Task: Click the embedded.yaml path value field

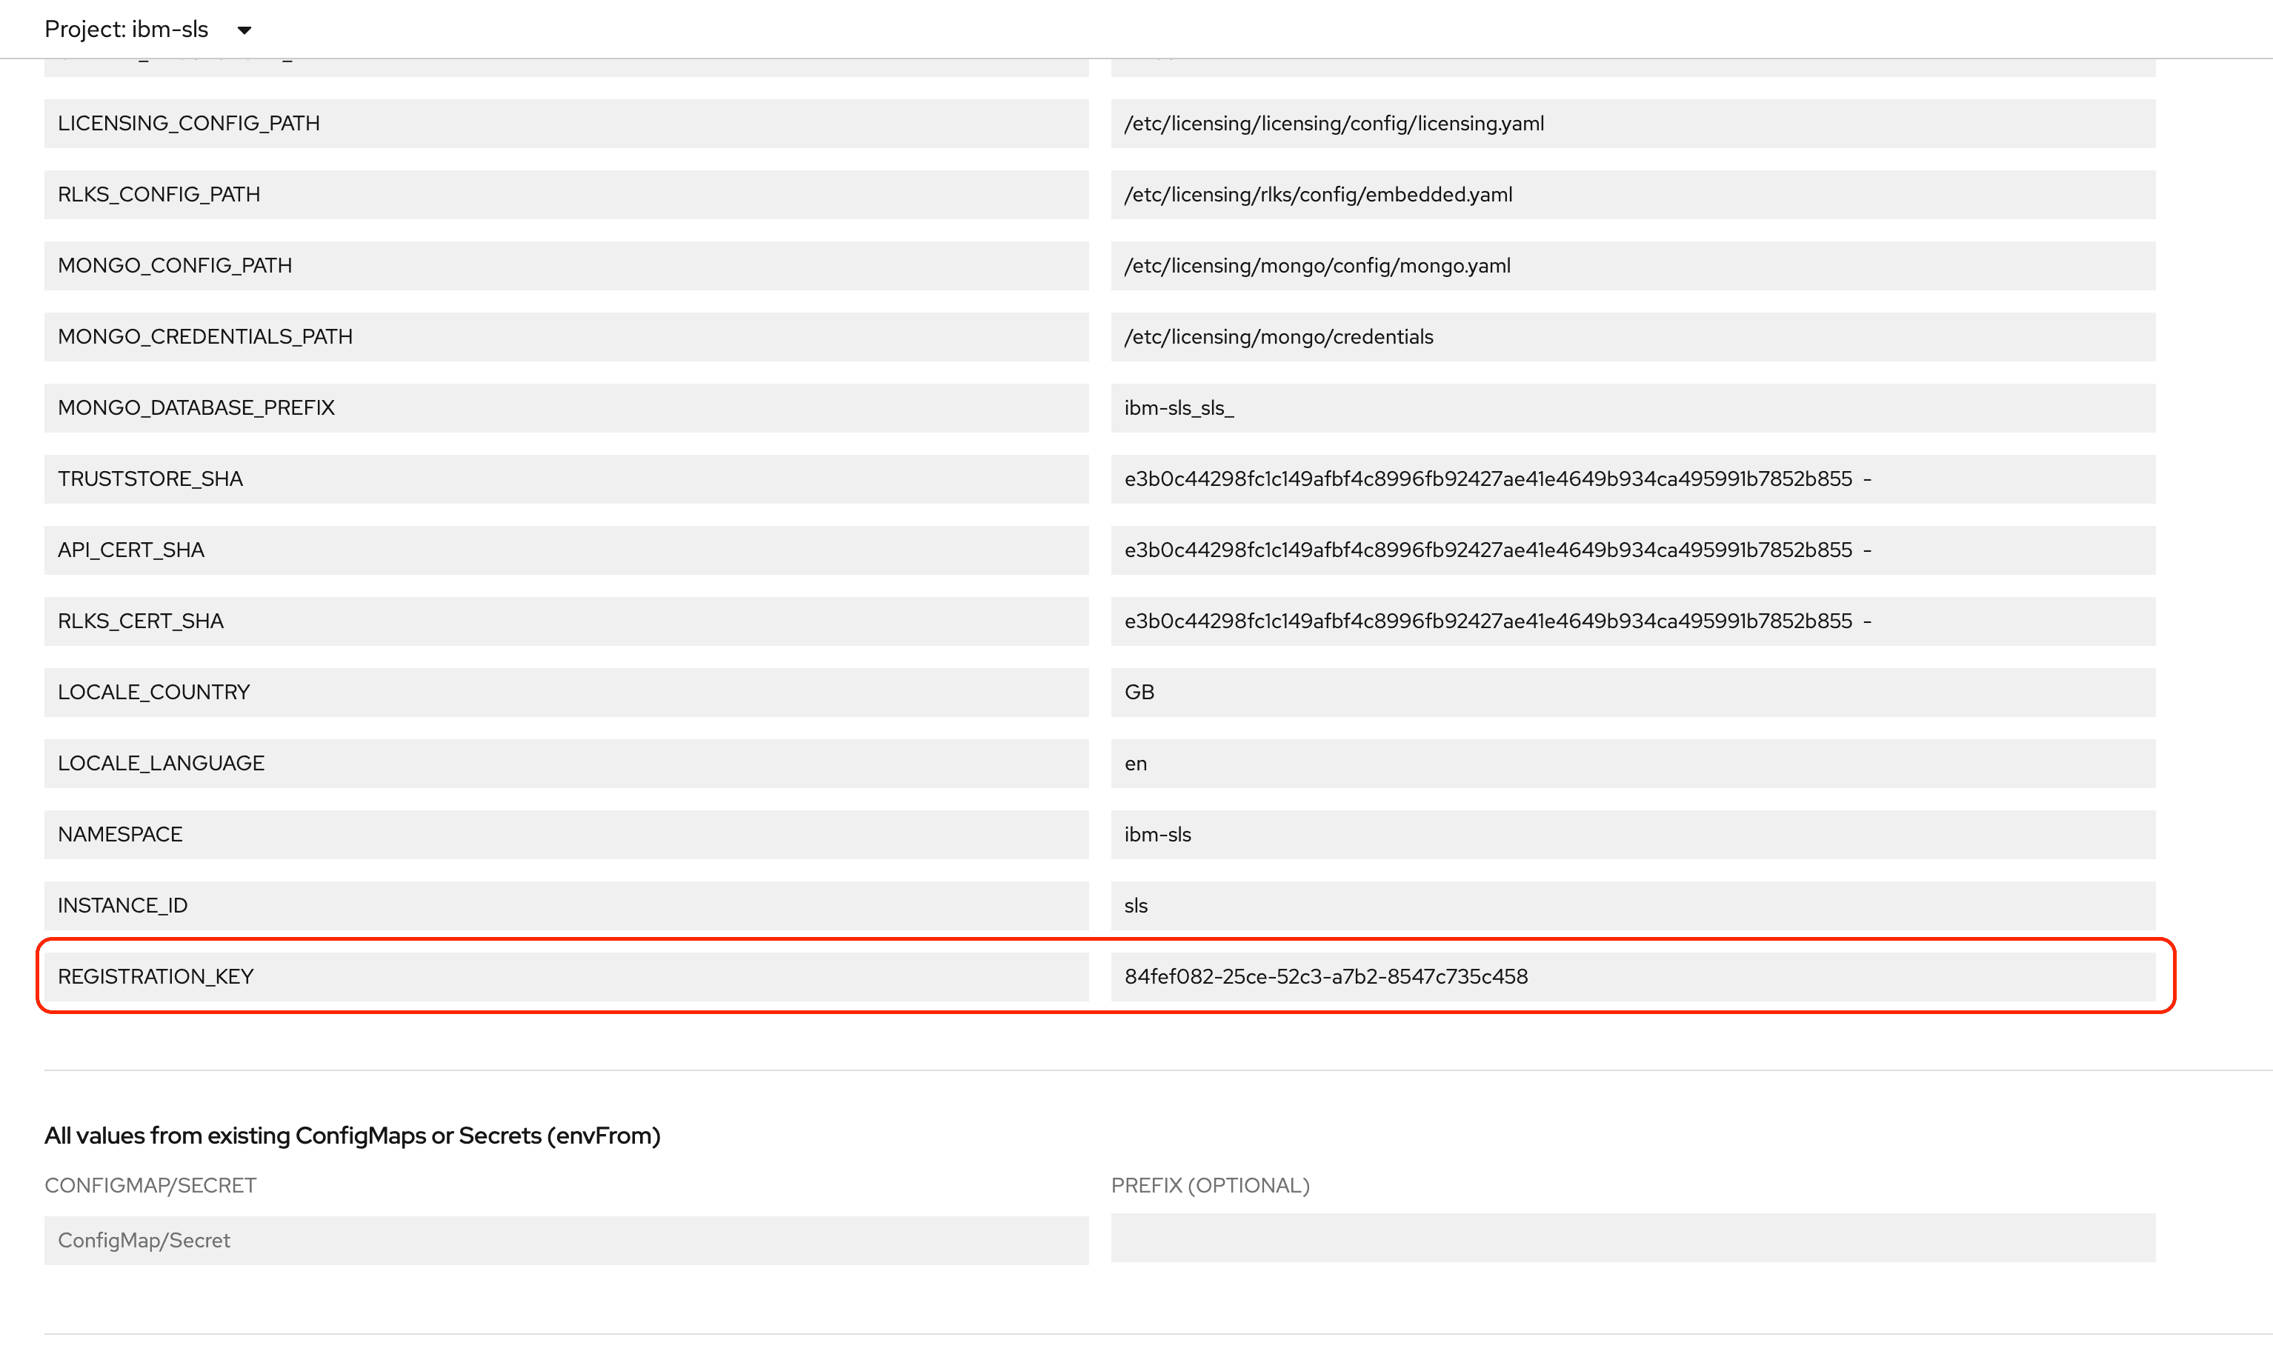Action: 1632,195
